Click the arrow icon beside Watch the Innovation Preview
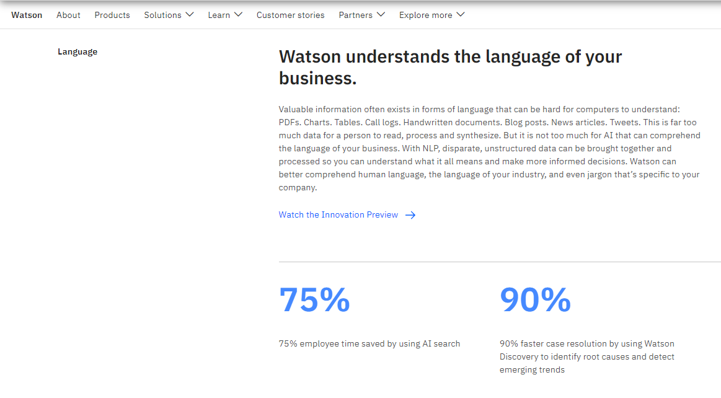 pos(410,214)
